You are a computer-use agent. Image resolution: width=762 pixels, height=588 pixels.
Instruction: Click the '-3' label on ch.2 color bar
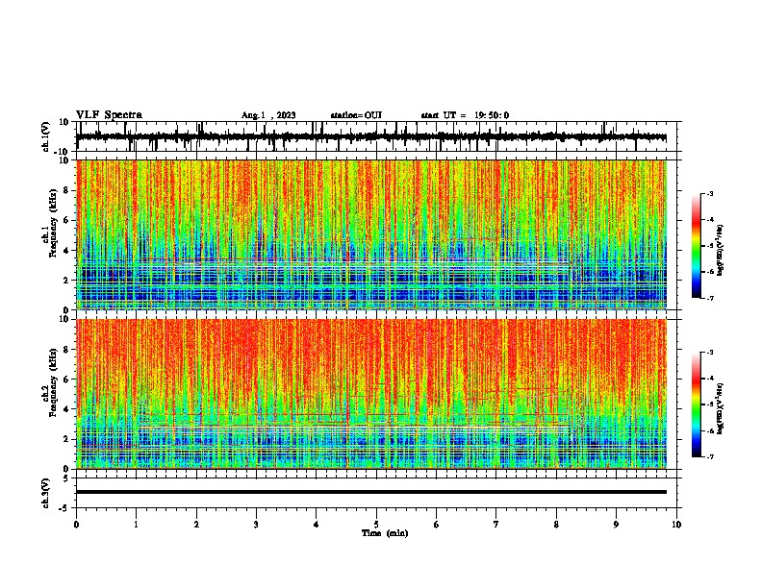(x=710, y=353)
